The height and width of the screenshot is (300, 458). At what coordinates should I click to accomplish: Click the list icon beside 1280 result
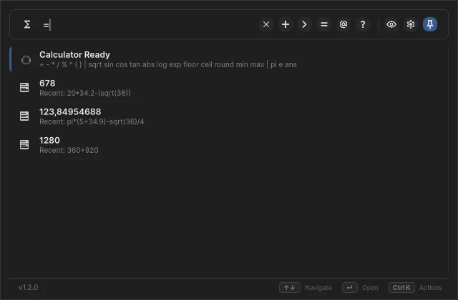click(24, 144)
